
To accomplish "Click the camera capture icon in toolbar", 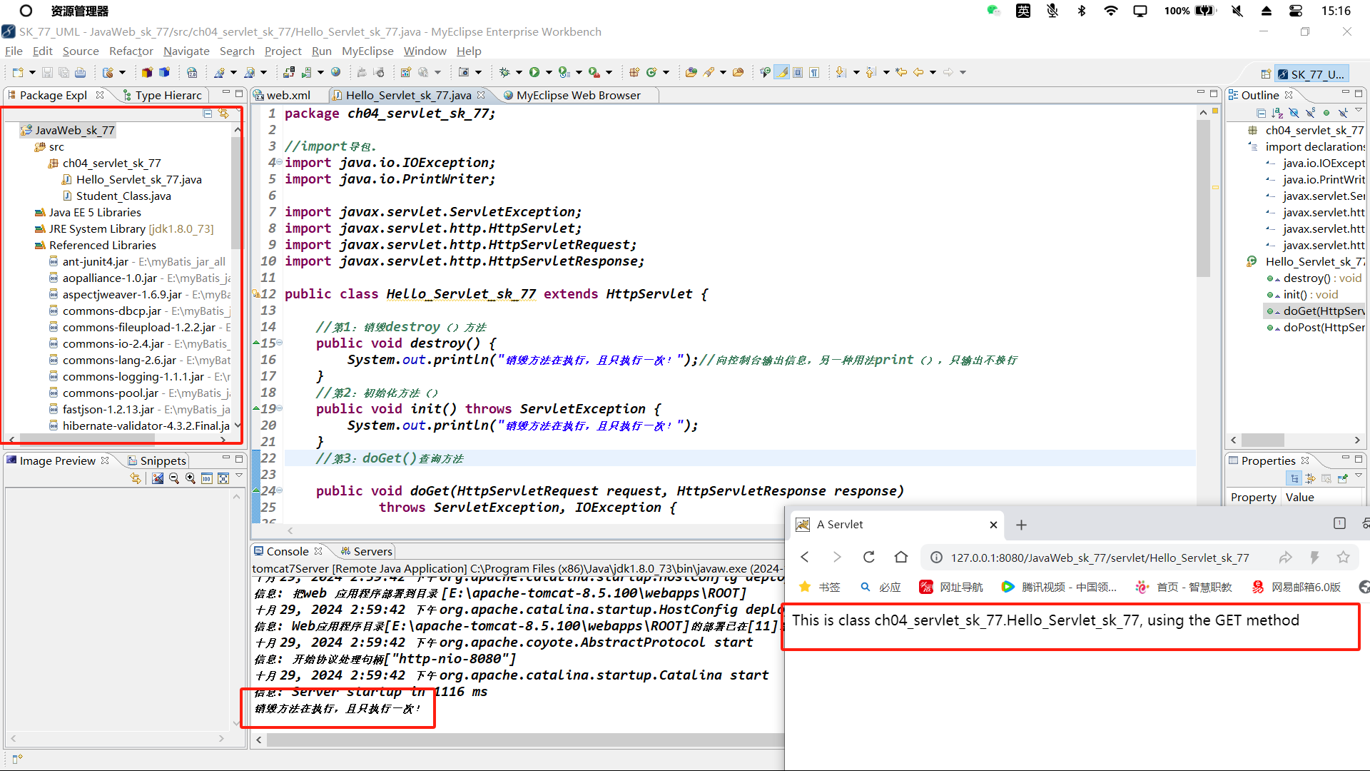I will pos(464,72).
